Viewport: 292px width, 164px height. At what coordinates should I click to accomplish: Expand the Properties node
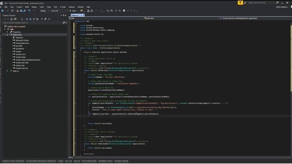(x=7, y=32)
